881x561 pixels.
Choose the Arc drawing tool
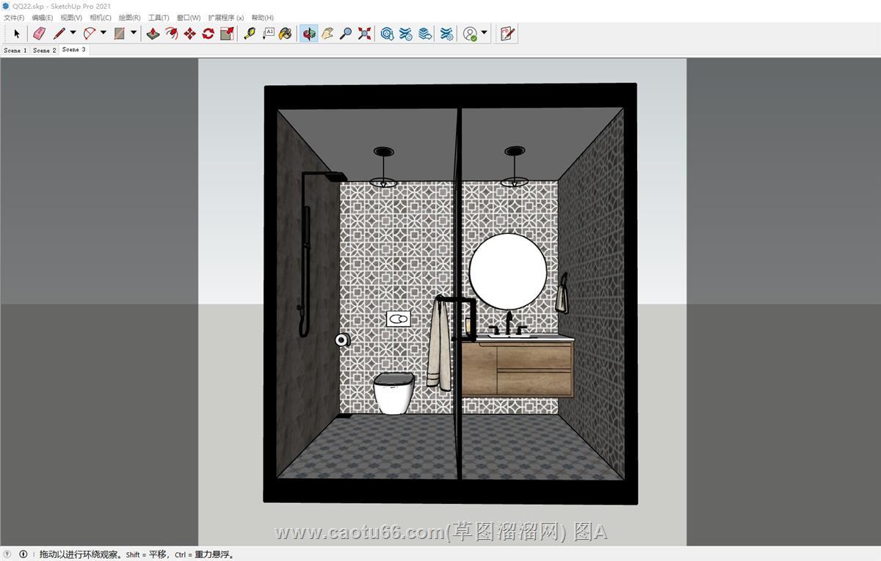[90, 34]
